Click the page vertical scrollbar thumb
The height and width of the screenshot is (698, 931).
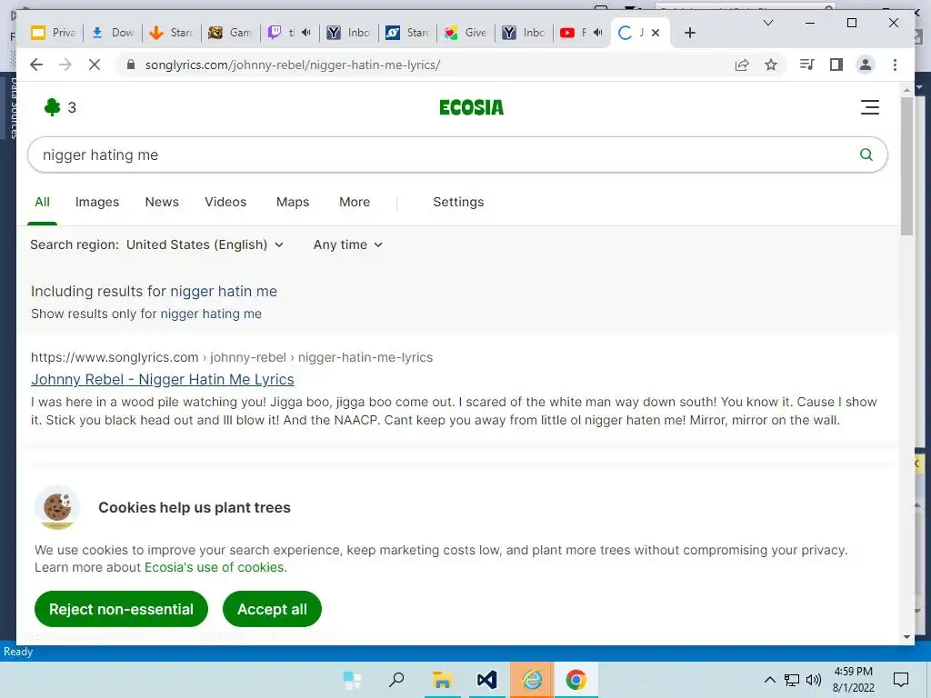(x=906, y=166)
